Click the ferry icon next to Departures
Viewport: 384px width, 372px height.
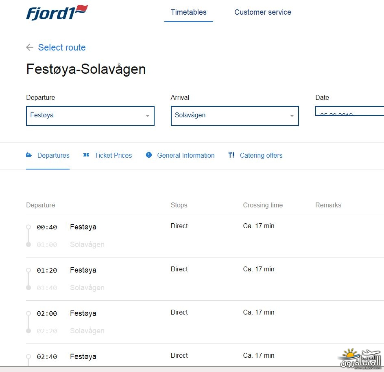click(29, 155)
